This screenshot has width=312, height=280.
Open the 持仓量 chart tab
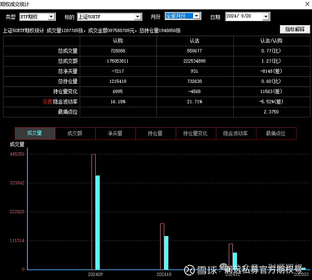[x=156, y=133]
